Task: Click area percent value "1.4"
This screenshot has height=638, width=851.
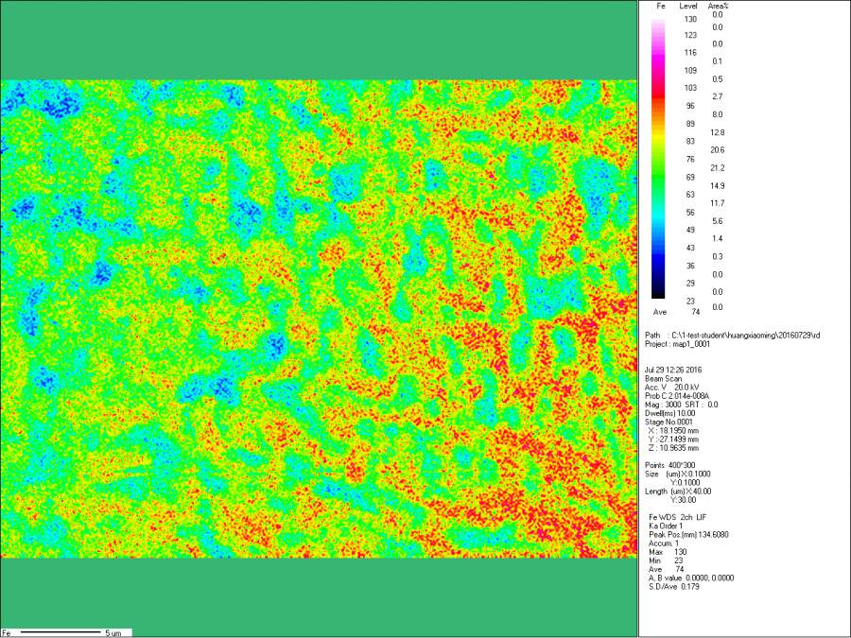Action: (718, 239)
